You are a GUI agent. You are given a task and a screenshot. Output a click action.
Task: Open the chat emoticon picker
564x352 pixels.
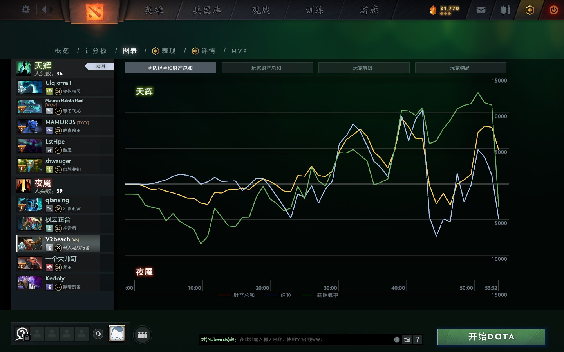point(397,339)
